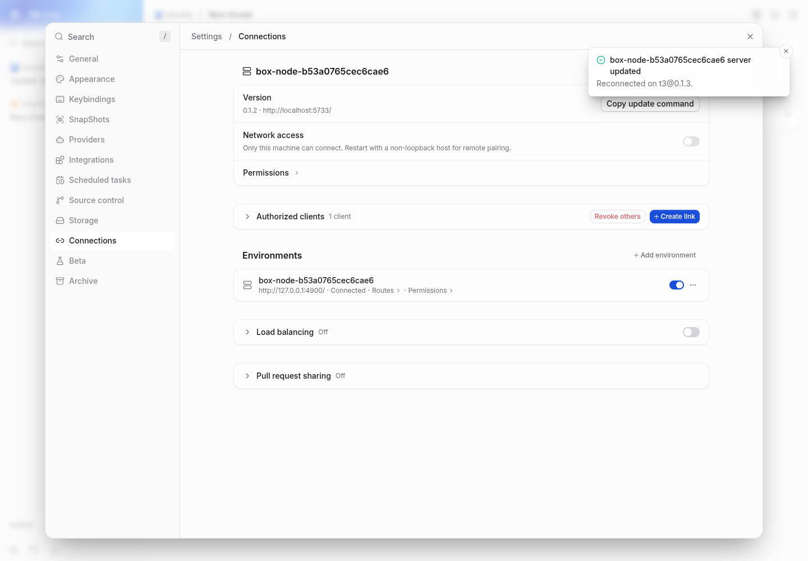Disable the box-node environment toggle

[x=677, y=285]
